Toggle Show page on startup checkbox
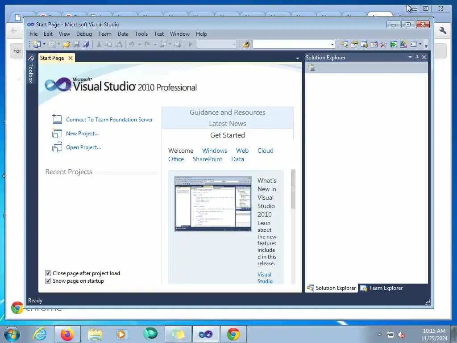The image size is (457, 343). tap(48, 280)
